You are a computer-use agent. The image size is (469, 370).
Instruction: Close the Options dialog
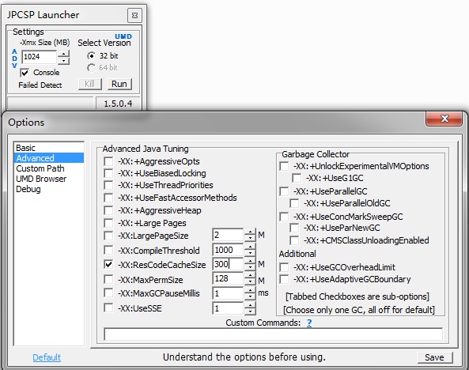444,119
